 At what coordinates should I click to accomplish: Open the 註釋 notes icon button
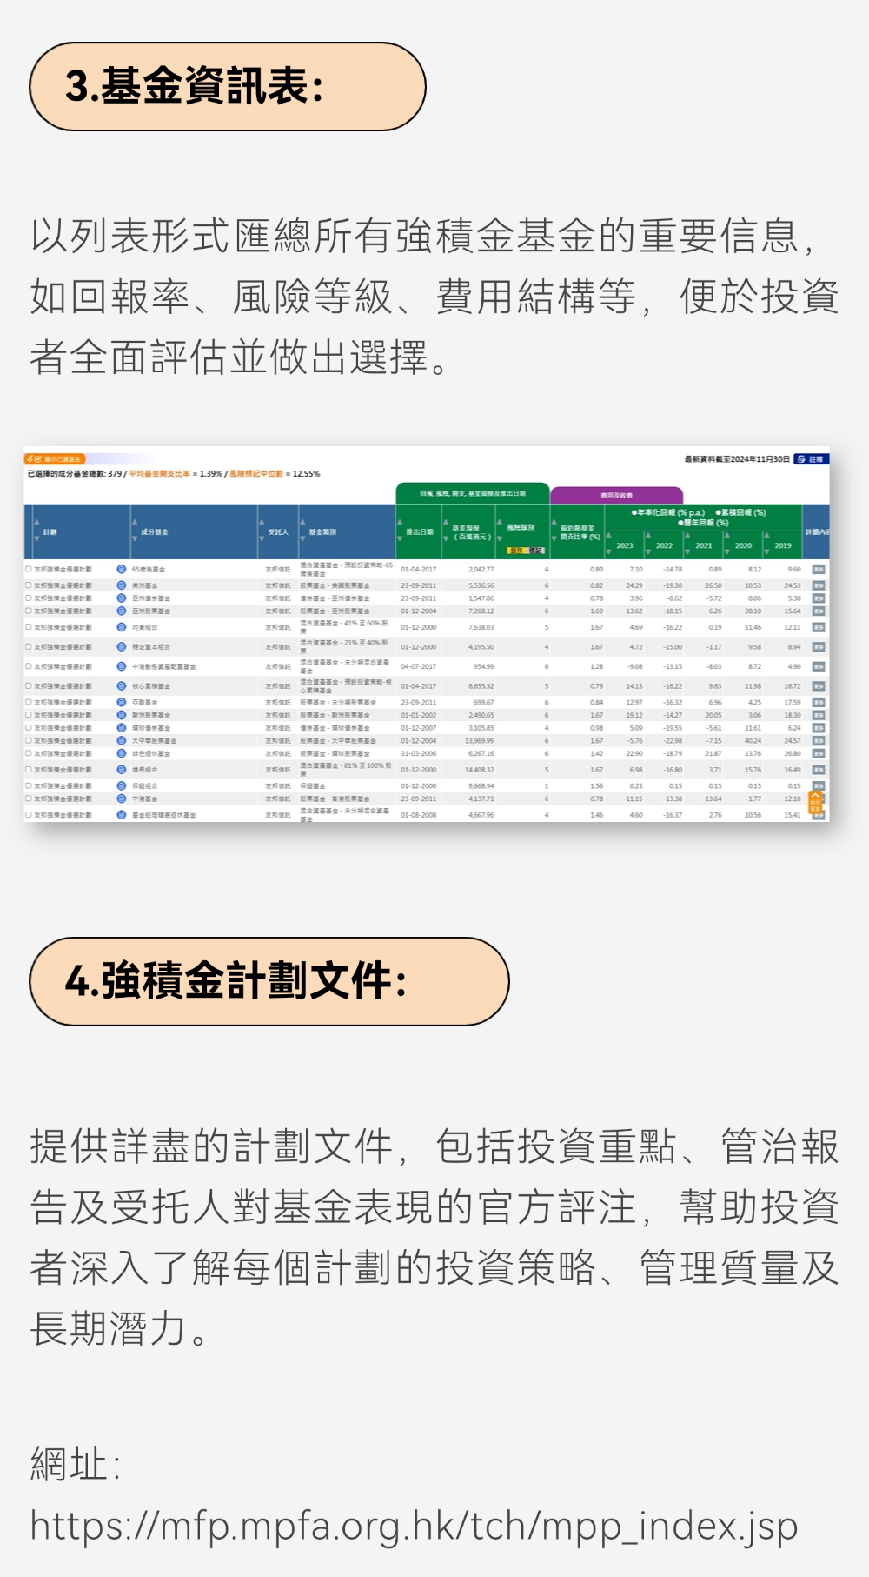812,459
